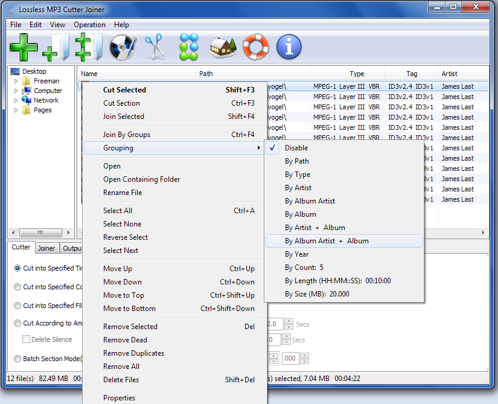Click the Computer icon in tree

click(27, 91)
